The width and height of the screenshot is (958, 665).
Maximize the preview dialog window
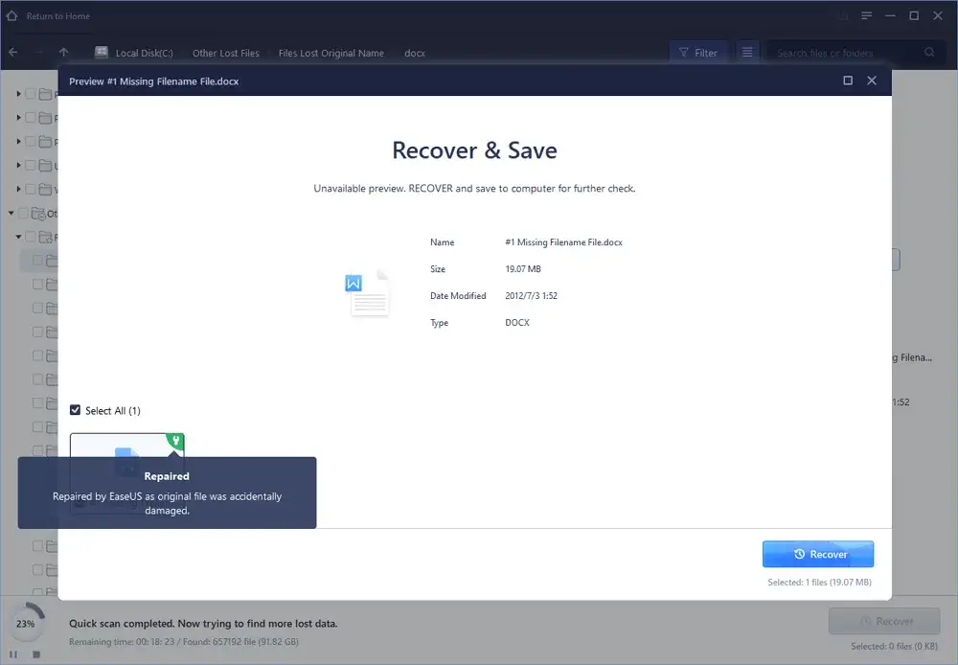coord(847,81)
